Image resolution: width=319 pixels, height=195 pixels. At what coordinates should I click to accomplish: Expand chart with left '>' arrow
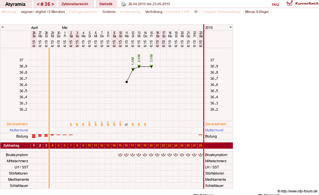point(3,27)
